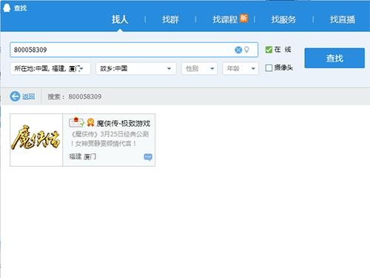Viewport: 370px width, 278px height.
Task: Click the 搜索: 800058309 label
Action: (75, 96)
